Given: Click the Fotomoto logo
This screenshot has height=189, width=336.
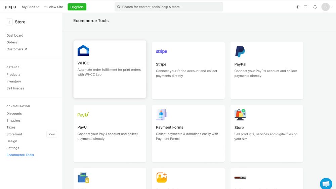Looking at the screenshot, I should 240,178.
